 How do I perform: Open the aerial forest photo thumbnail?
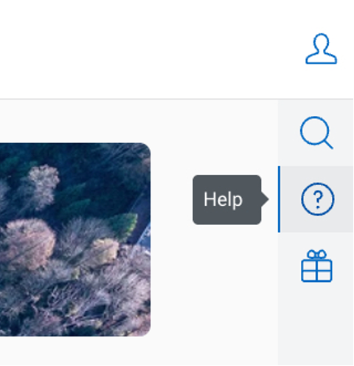[x=75, y=239]
